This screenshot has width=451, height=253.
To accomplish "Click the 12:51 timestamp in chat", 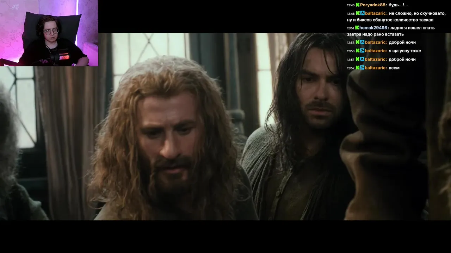I will 350,28.
